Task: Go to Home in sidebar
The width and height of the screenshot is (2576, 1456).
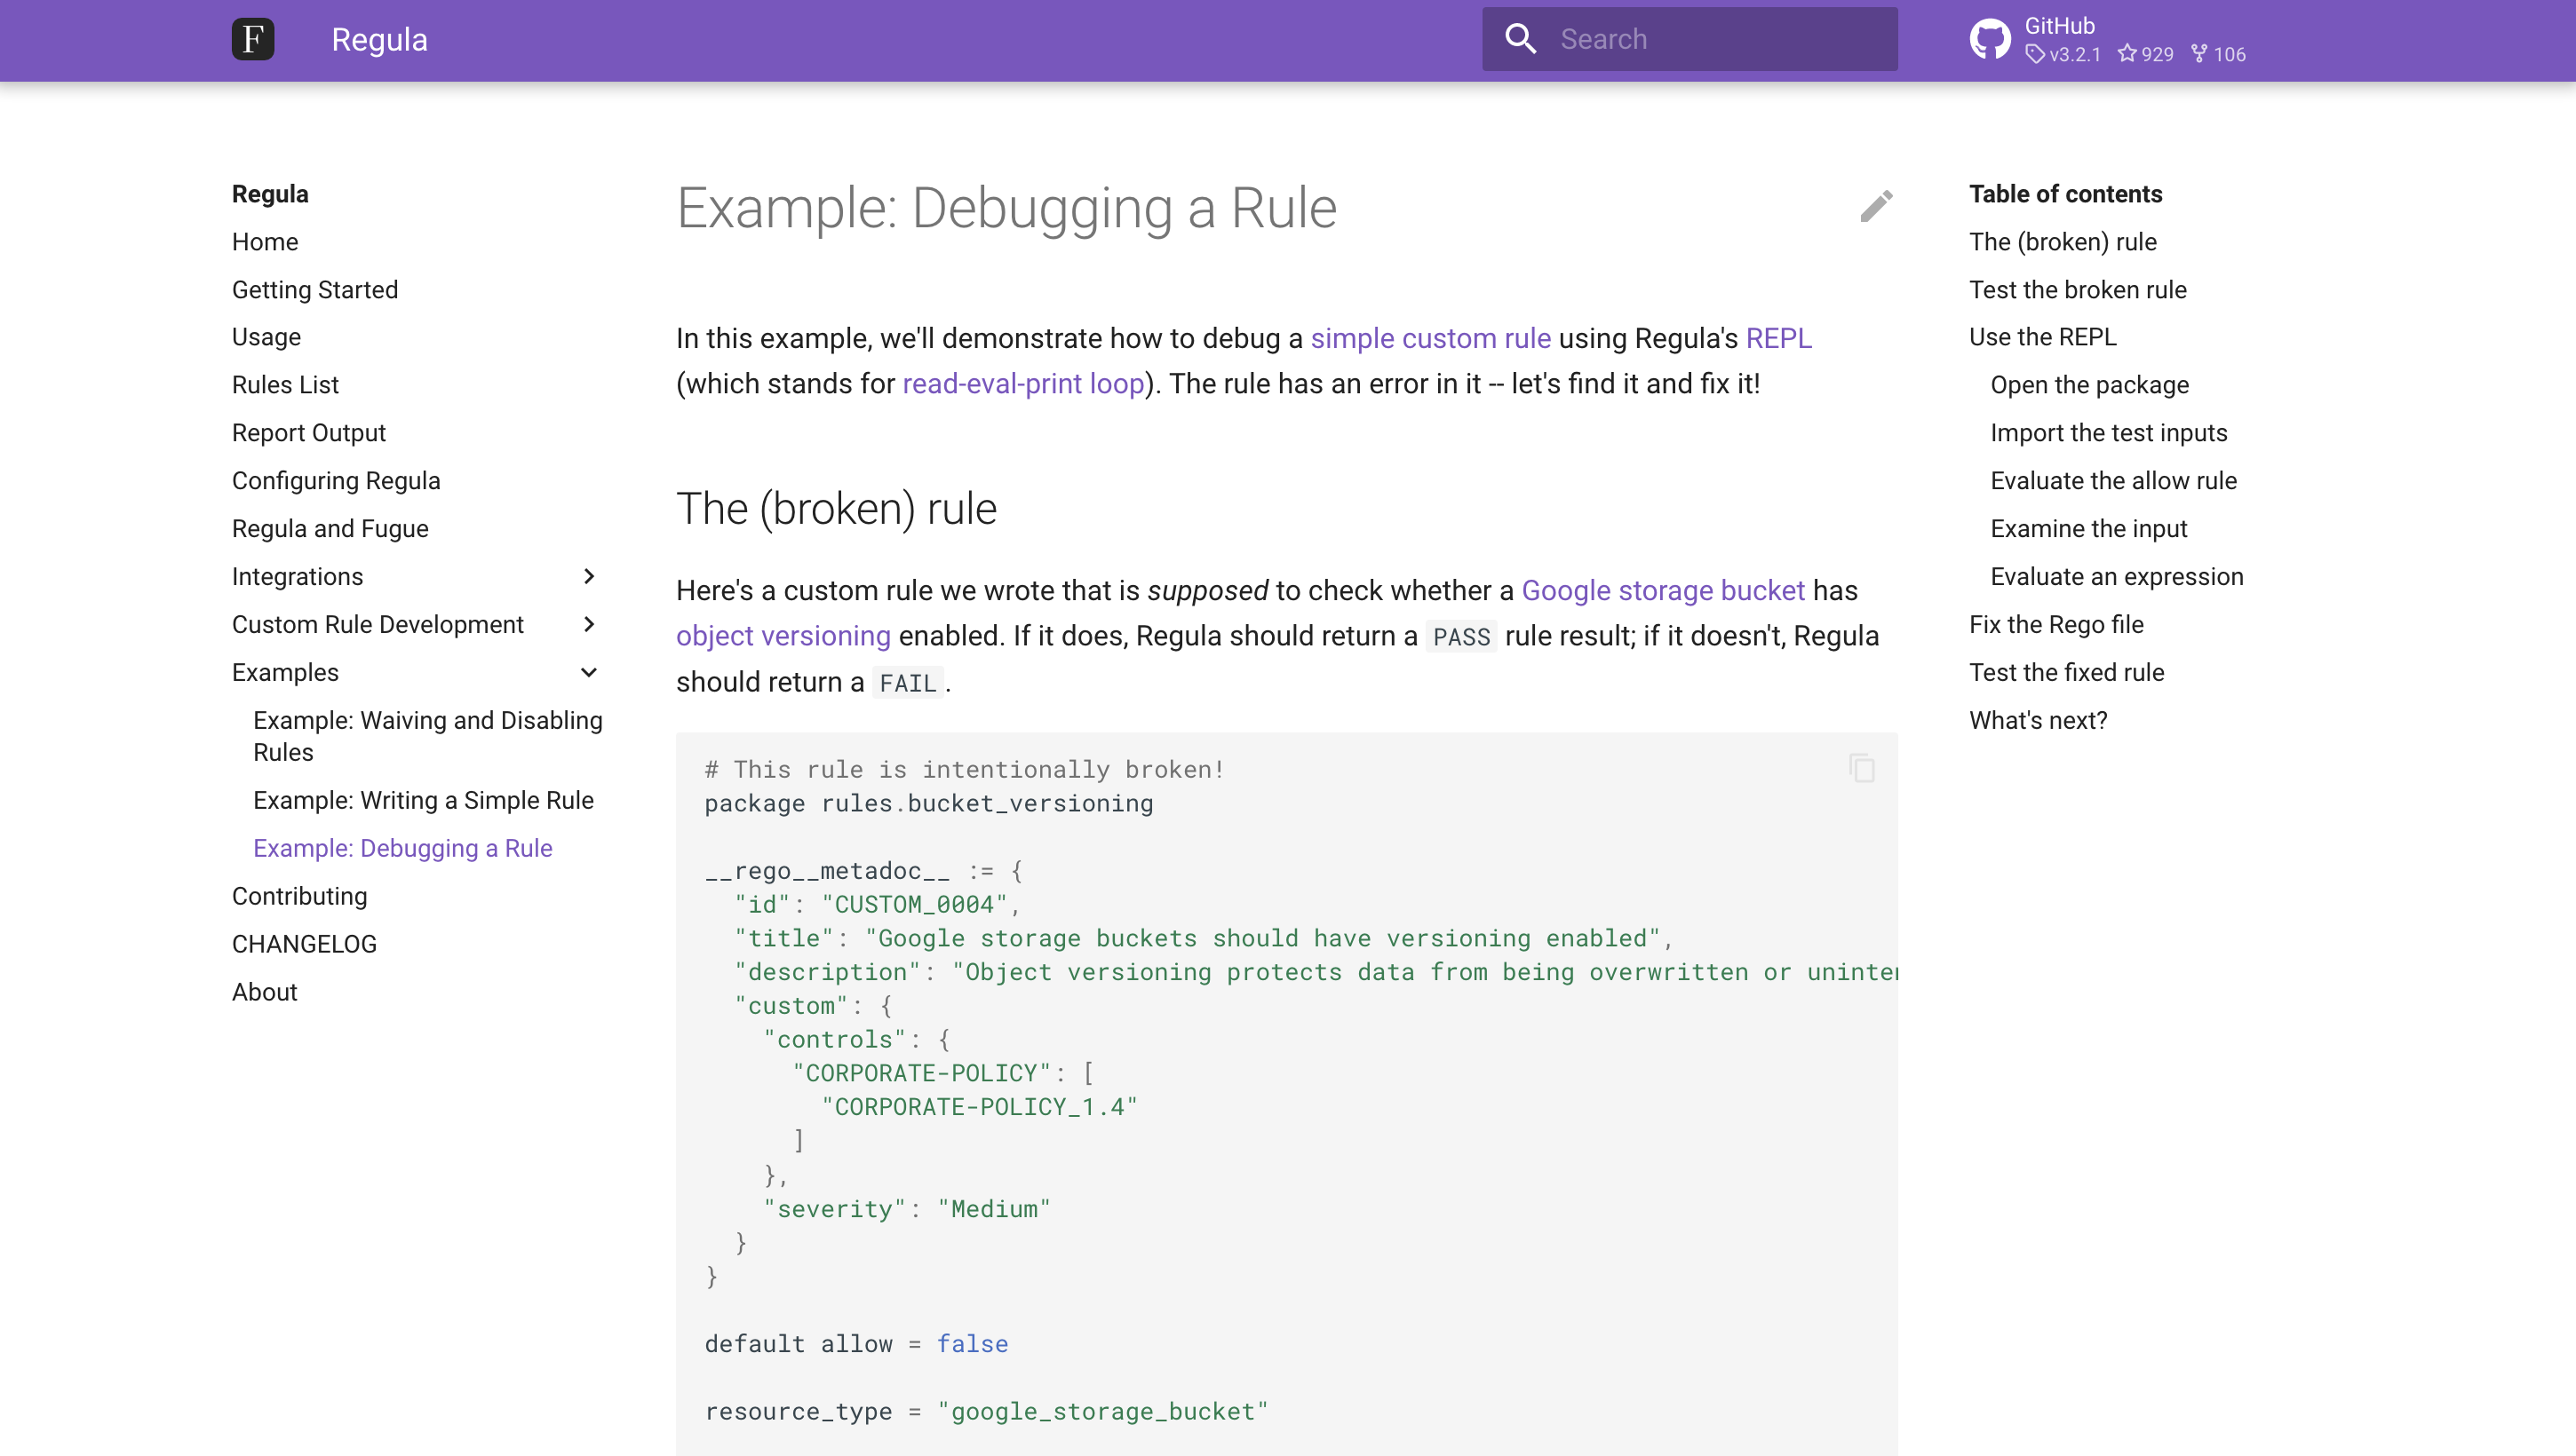Action: [265, 242]
